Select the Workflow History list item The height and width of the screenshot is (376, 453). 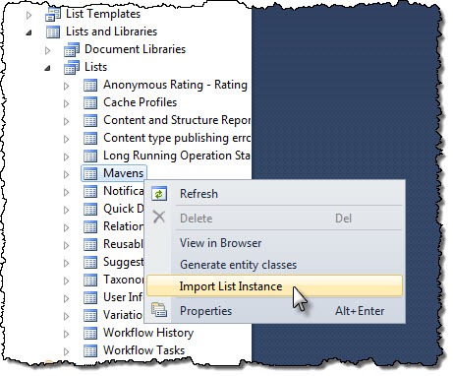[x=148, y=333]
